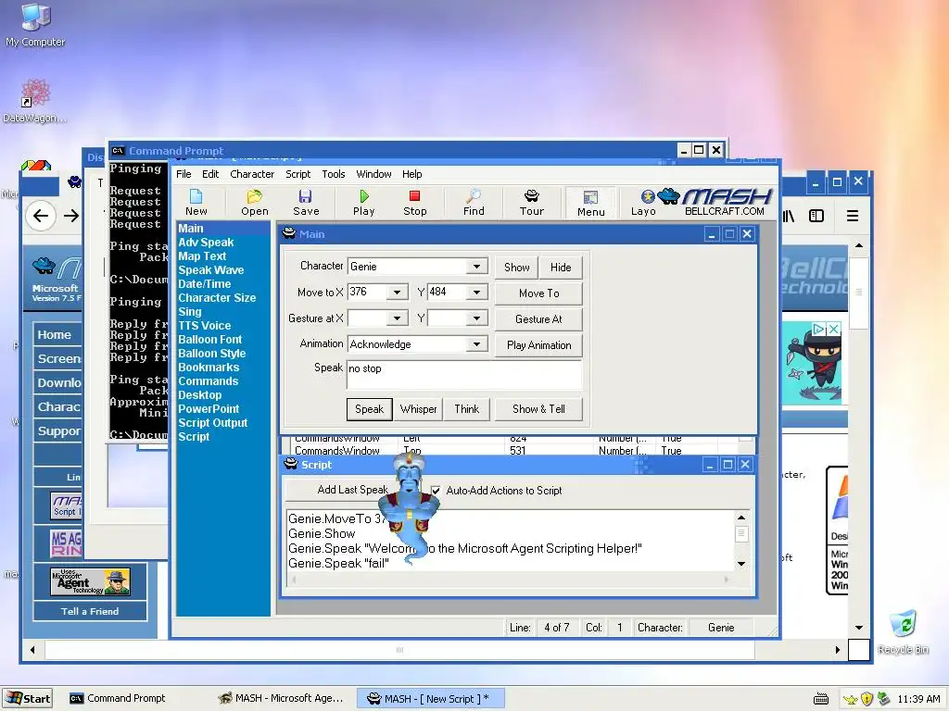Click the Gesture At button
Screen dimensions: 949x711
coord(538,319)
